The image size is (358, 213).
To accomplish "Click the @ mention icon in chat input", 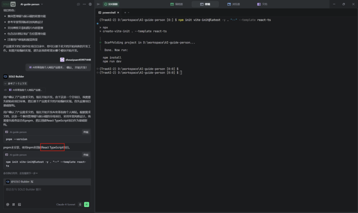I will click(7, 204).
